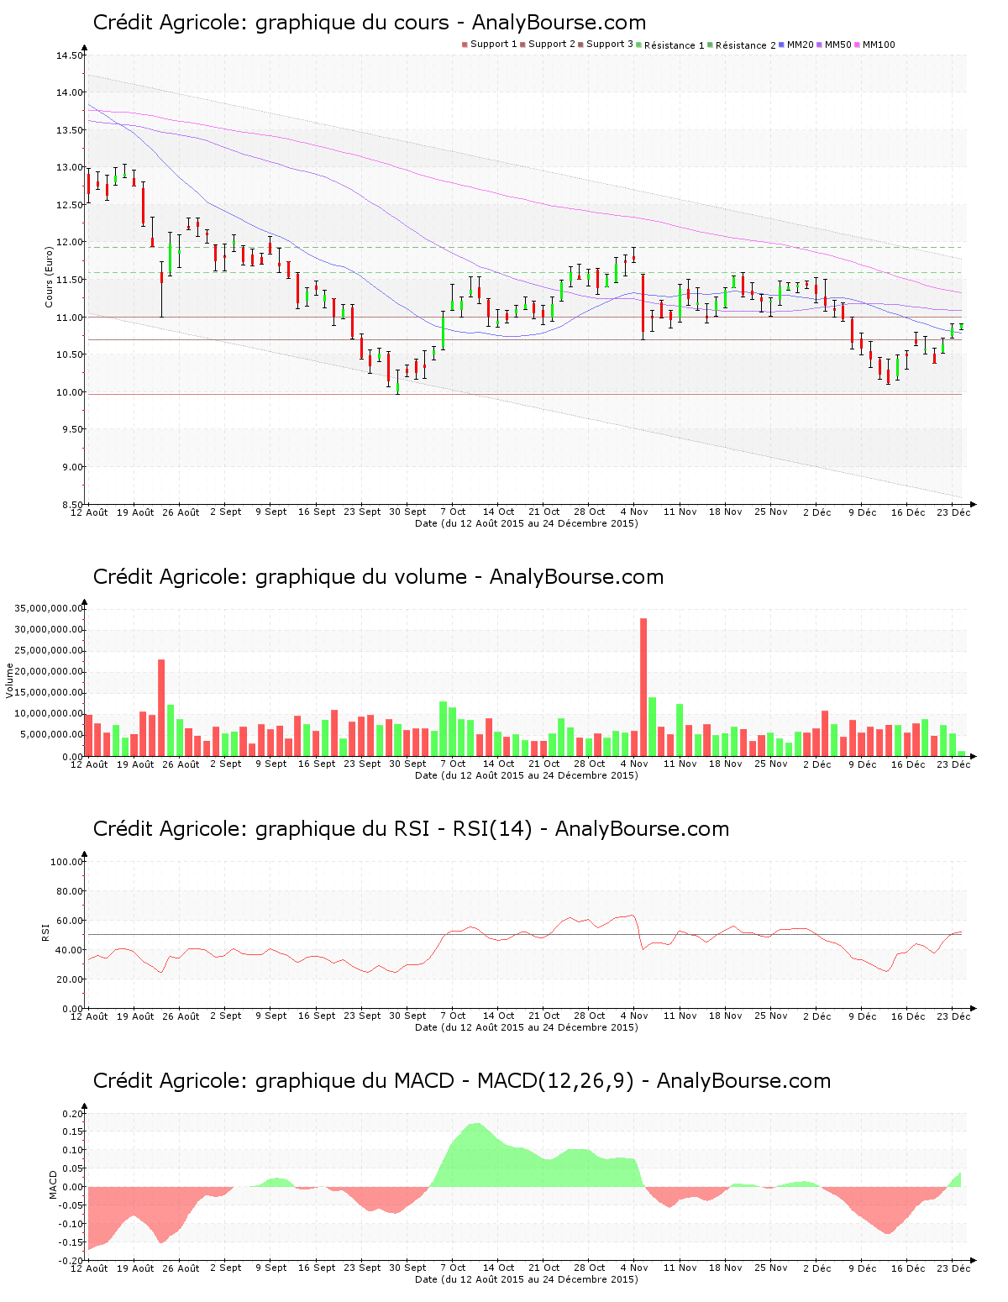The width and height of the screenshot is (1008, 1302).
Task: Click '9 Déc' on the MACD chart axis
Action: tap(863, 1268)
